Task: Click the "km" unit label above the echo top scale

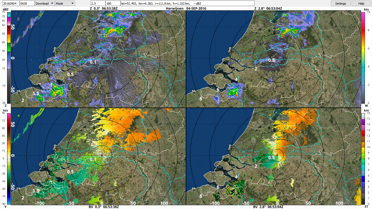Action: tap(366, 110)
